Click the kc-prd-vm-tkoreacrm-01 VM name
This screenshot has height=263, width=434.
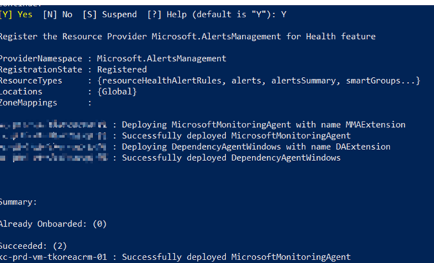coord(53,257)
